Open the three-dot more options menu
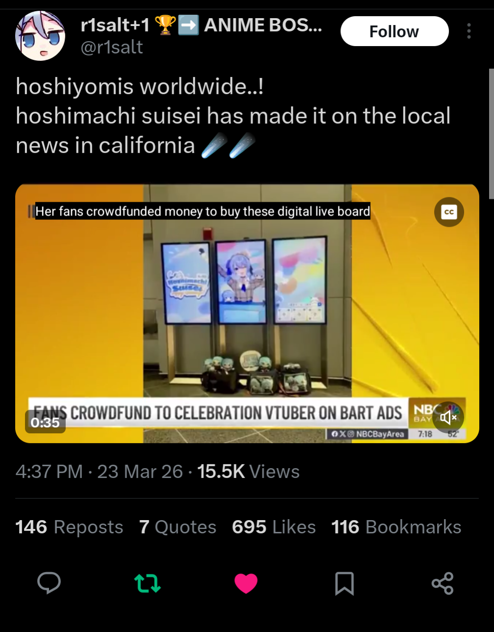Viewport: 494px width, 632px height. click(x=469, y=31)
